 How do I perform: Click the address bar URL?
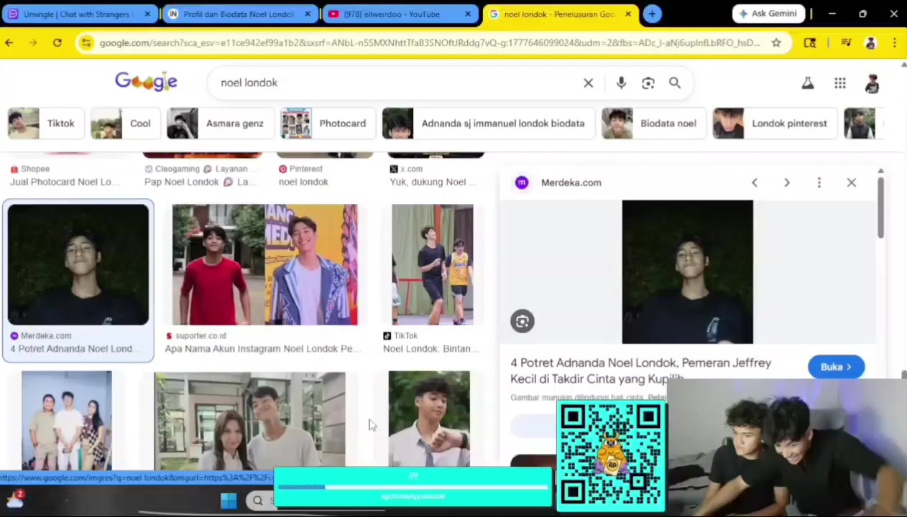(x=429, y=43)
